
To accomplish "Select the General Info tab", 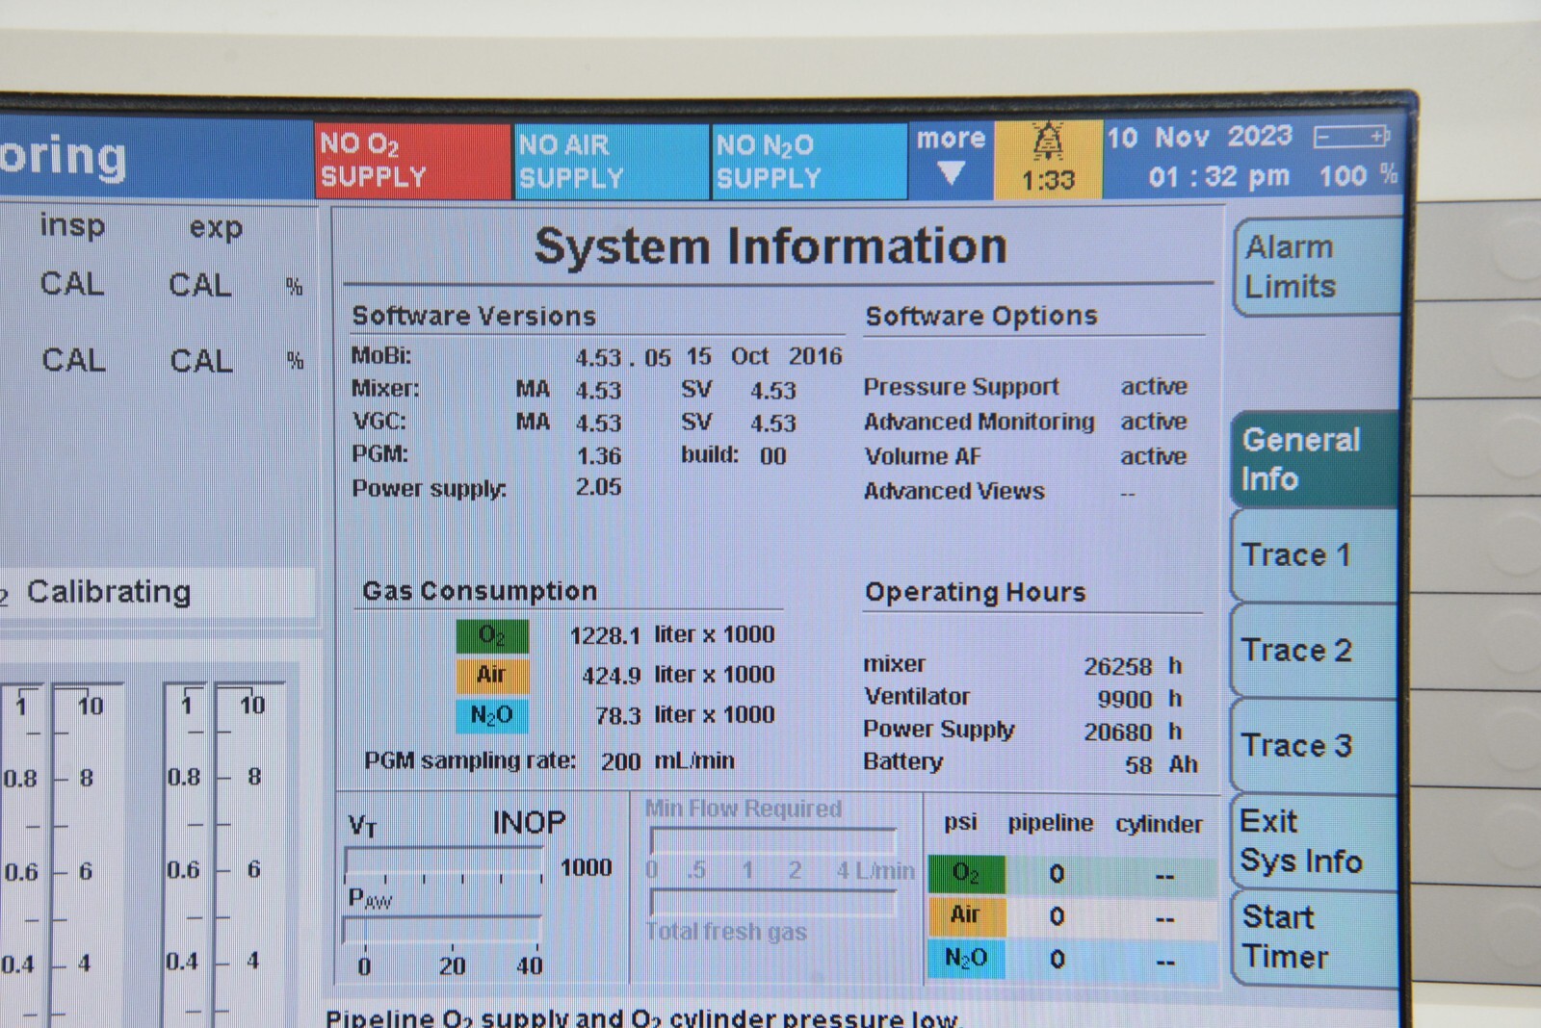I will click(1315, 459).
